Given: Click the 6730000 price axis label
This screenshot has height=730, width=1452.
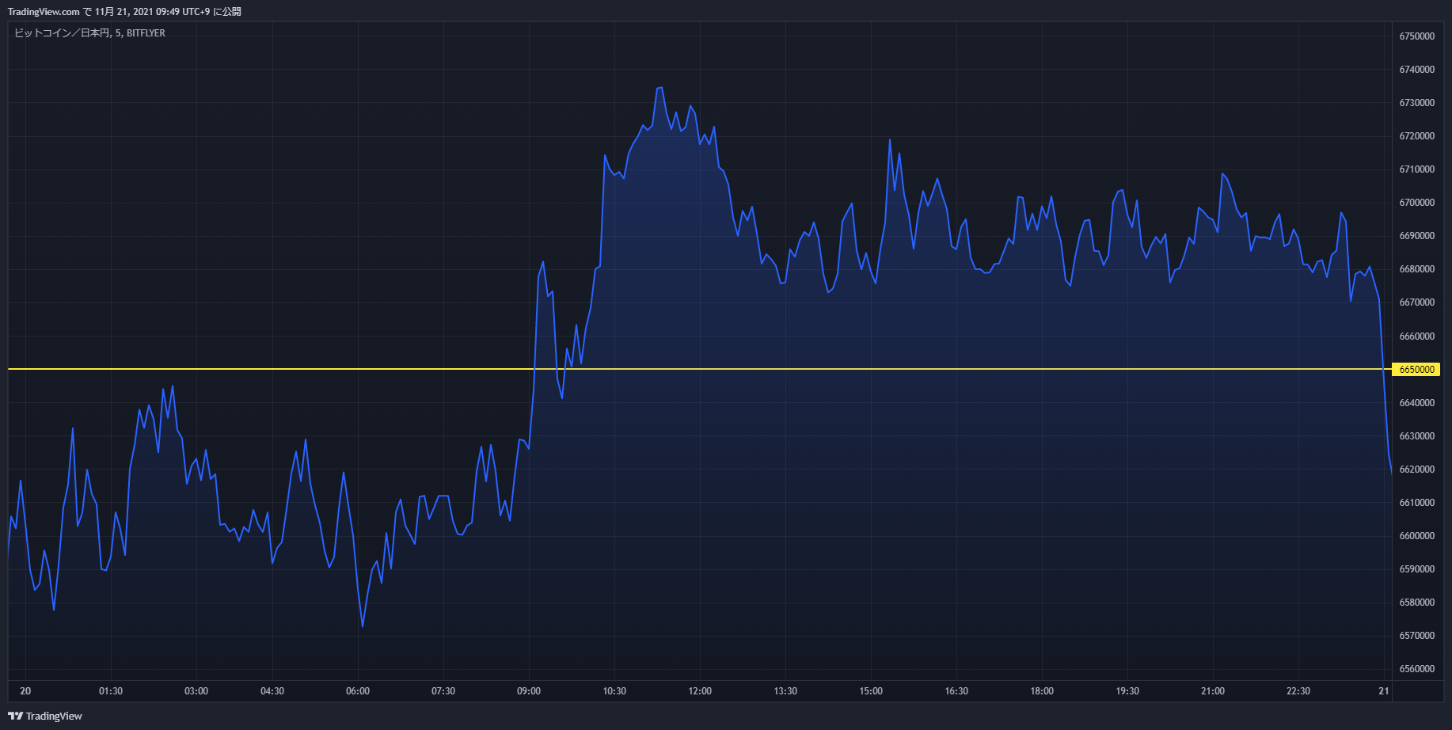Looking at the screenshot, I should 1417,103.
